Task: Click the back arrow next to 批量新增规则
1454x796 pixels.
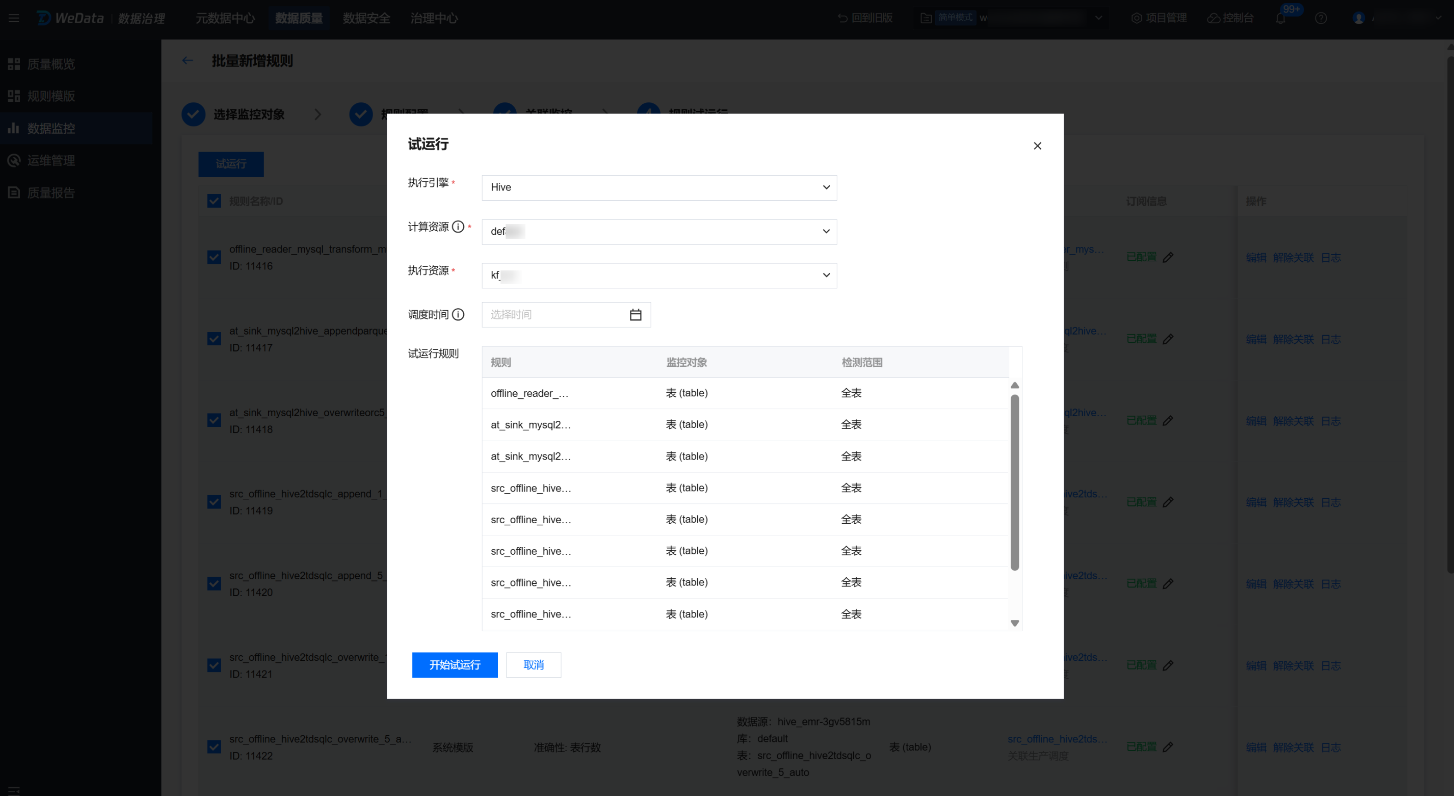Action: pos(187,60)
